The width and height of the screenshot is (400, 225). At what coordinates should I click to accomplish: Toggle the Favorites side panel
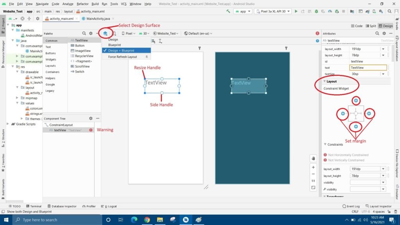pos(3,163)
